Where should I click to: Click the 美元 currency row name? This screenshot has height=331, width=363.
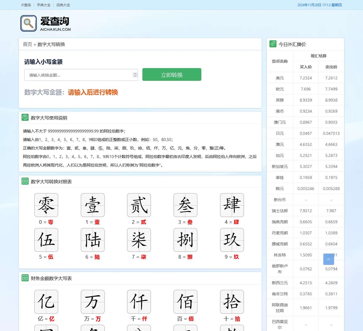click(280, 78)
